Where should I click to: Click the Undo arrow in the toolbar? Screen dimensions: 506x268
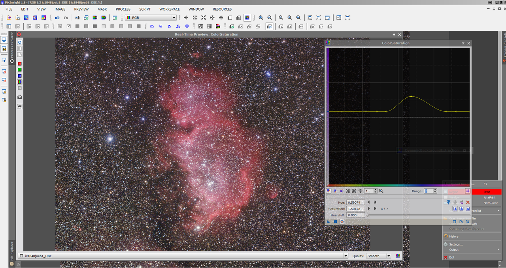pos(57,18)
